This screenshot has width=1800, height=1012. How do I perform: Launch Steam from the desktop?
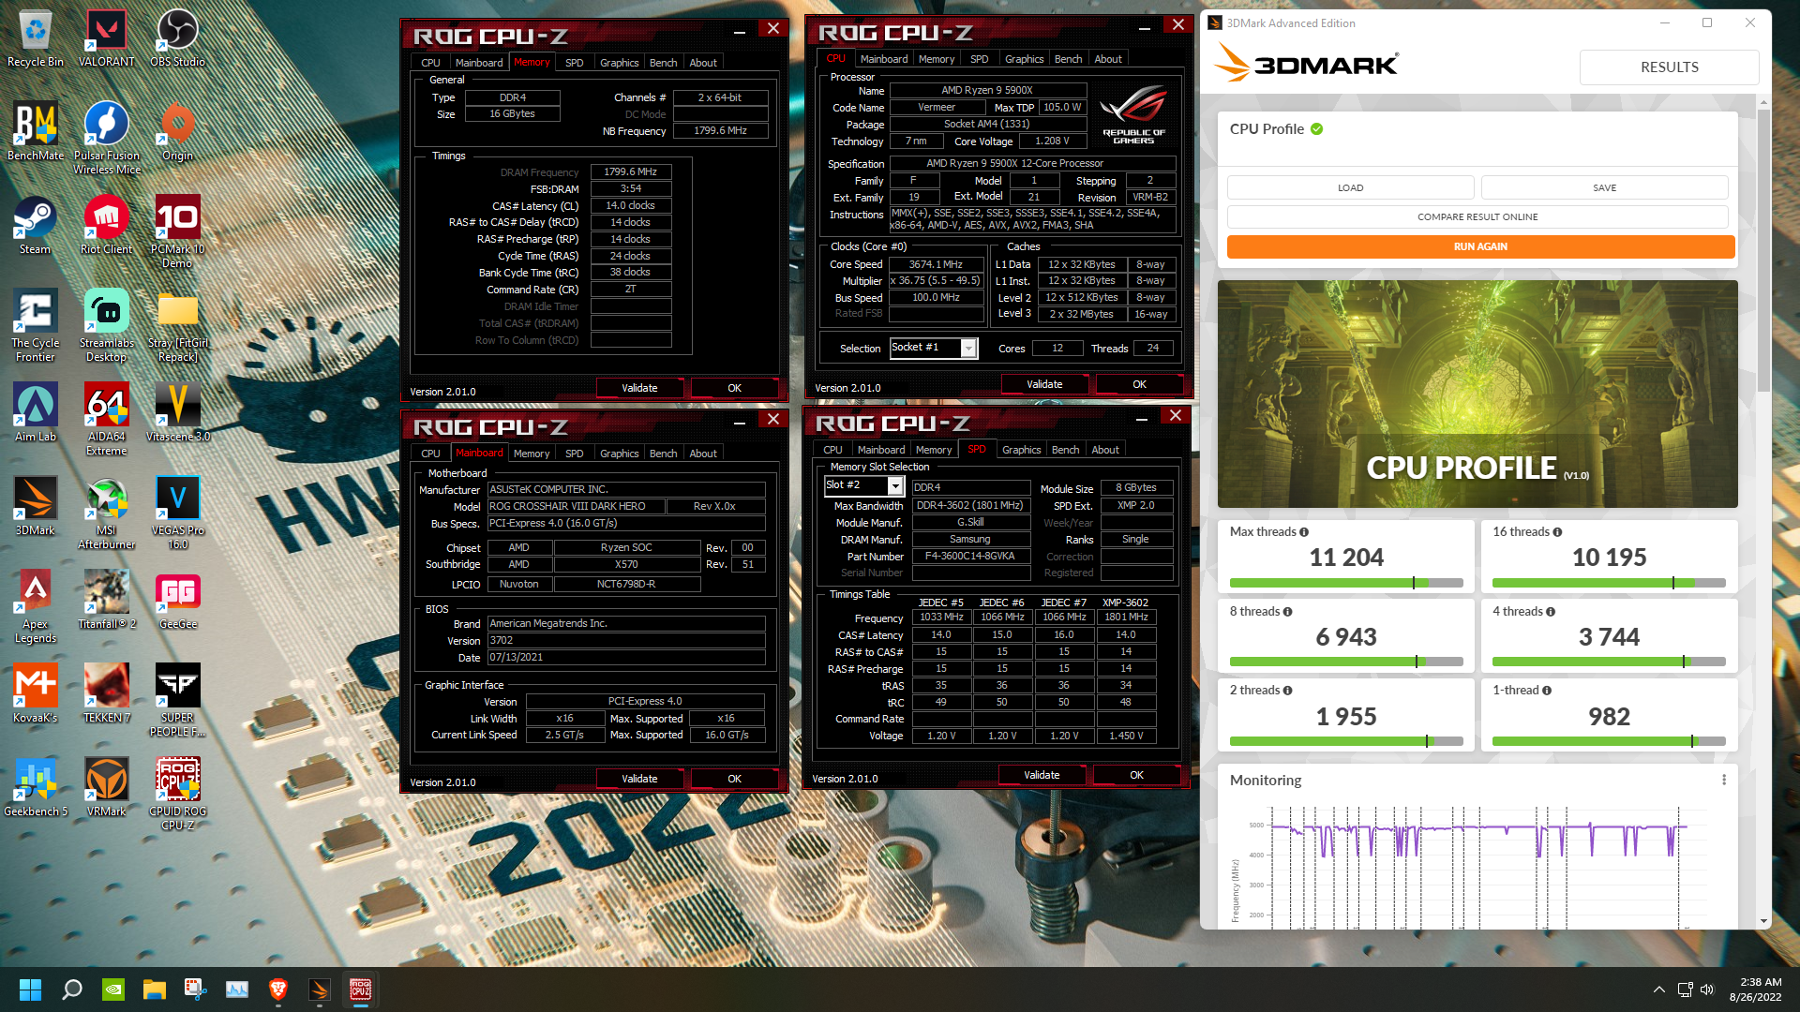pyautogui.click(x=36, y=226)
